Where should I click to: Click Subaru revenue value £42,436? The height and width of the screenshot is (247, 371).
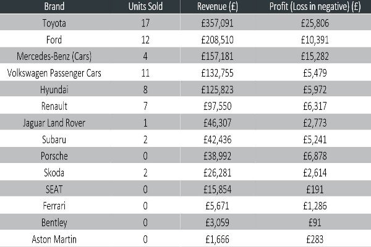(x=217, y=140)
